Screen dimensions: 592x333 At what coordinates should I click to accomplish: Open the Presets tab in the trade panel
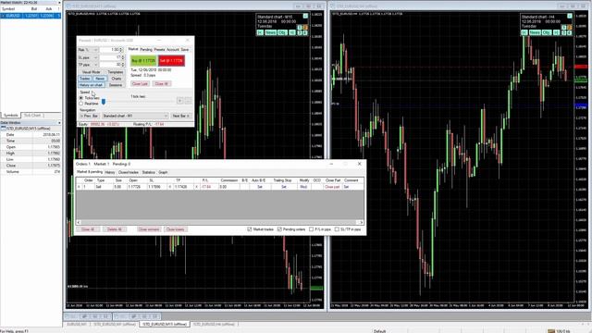coord(159,49)
